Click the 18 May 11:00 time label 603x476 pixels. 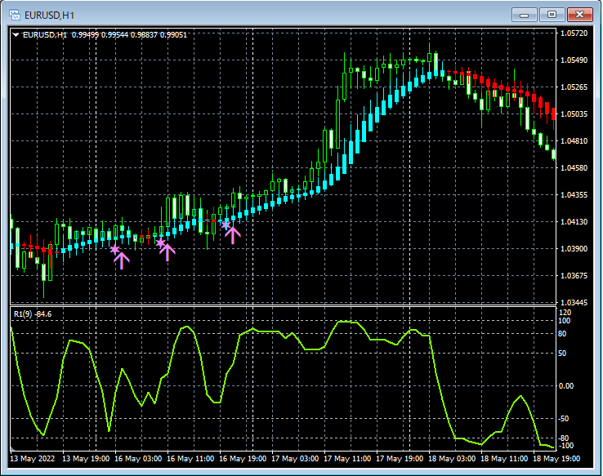(504, 458)
